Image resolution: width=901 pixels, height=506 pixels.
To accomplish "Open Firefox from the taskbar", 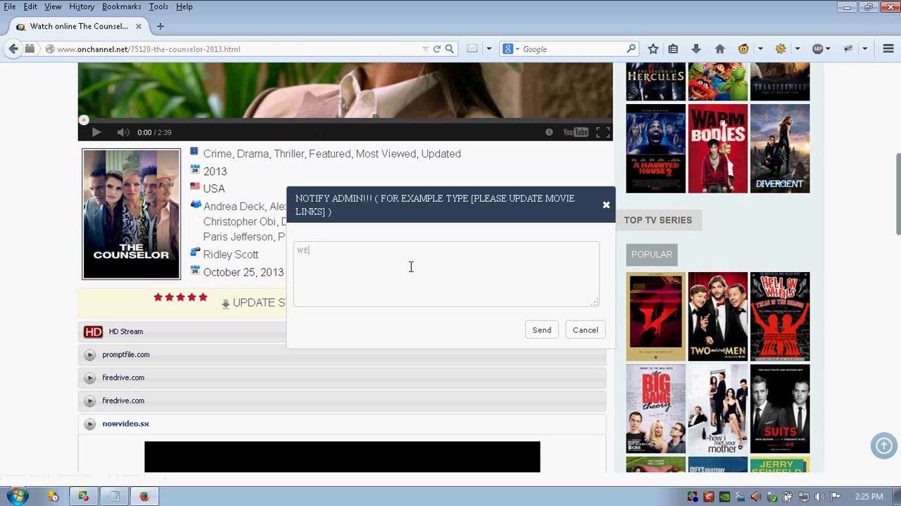I will click(x=144, y=496).
